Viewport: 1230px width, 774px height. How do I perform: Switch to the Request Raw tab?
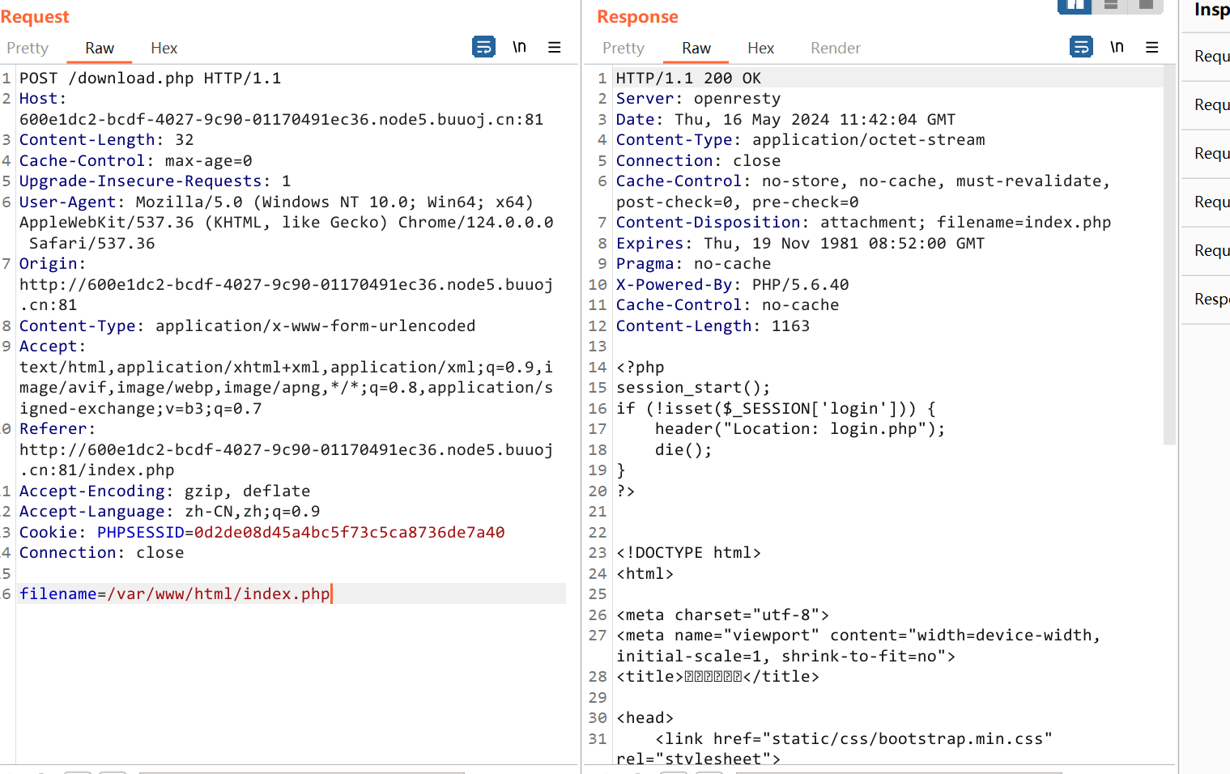coord(100,48)
